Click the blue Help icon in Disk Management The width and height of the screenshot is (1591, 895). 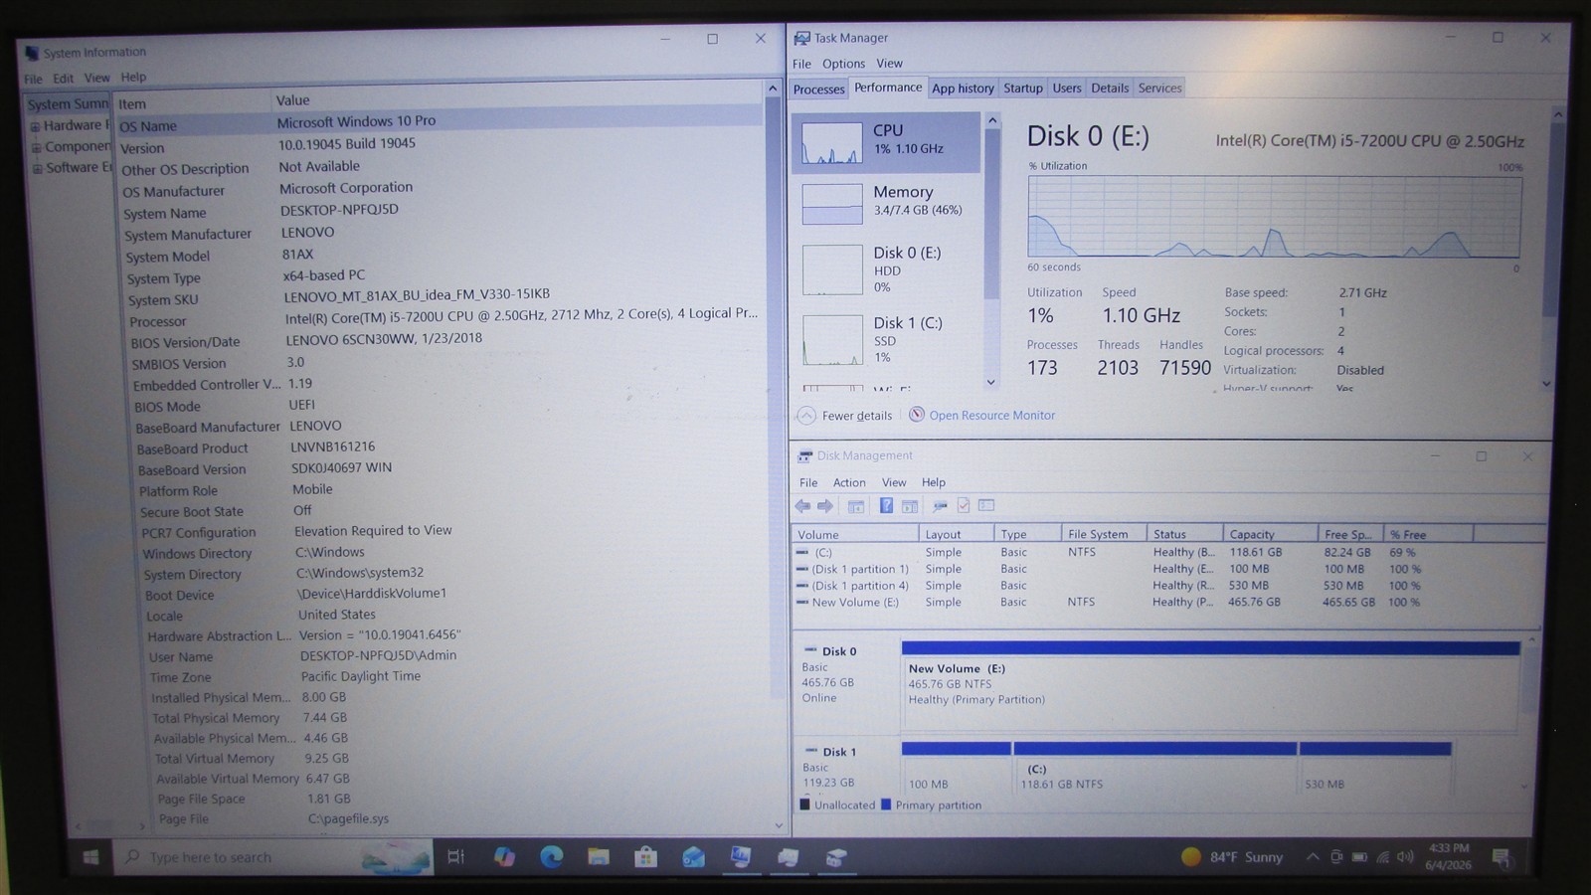click(886, 506)
